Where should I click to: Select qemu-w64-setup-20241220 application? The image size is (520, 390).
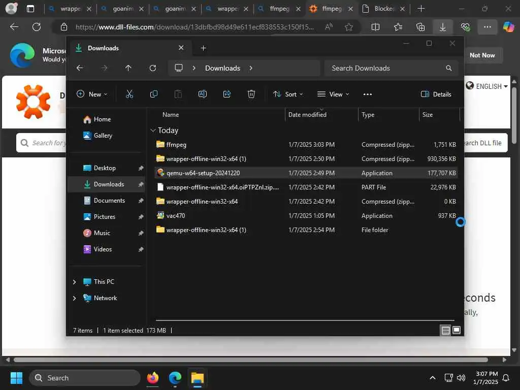tap(306, 173)
